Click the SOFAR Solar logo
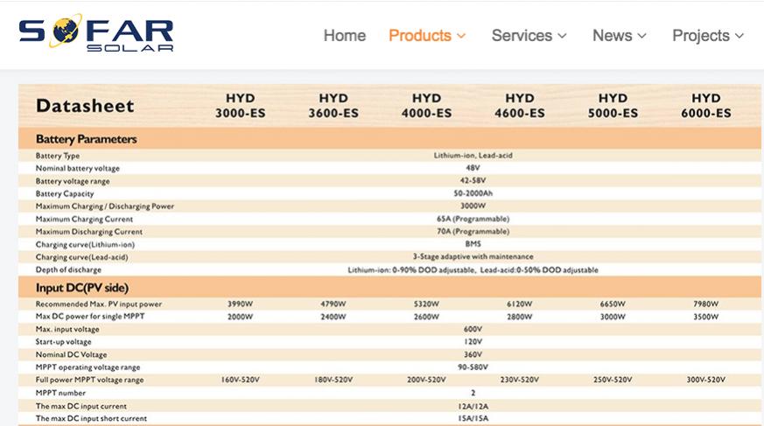 (96, 32)
